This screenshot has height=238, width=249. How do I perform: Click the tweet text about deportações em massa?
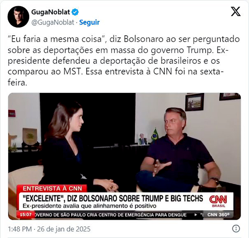click(124, 61)
